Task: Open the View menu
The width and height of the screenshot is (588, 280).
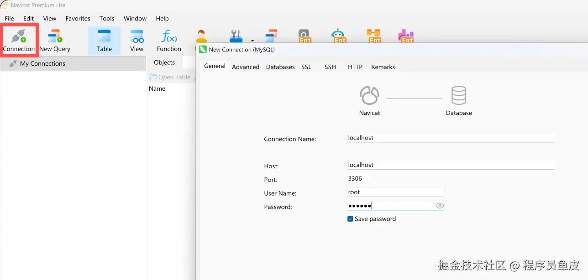Action: click(x=50, y=18)
